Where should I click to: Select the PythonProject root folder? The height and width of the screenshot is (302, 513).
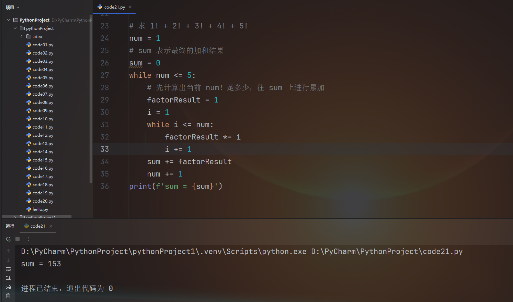point(31,20)
